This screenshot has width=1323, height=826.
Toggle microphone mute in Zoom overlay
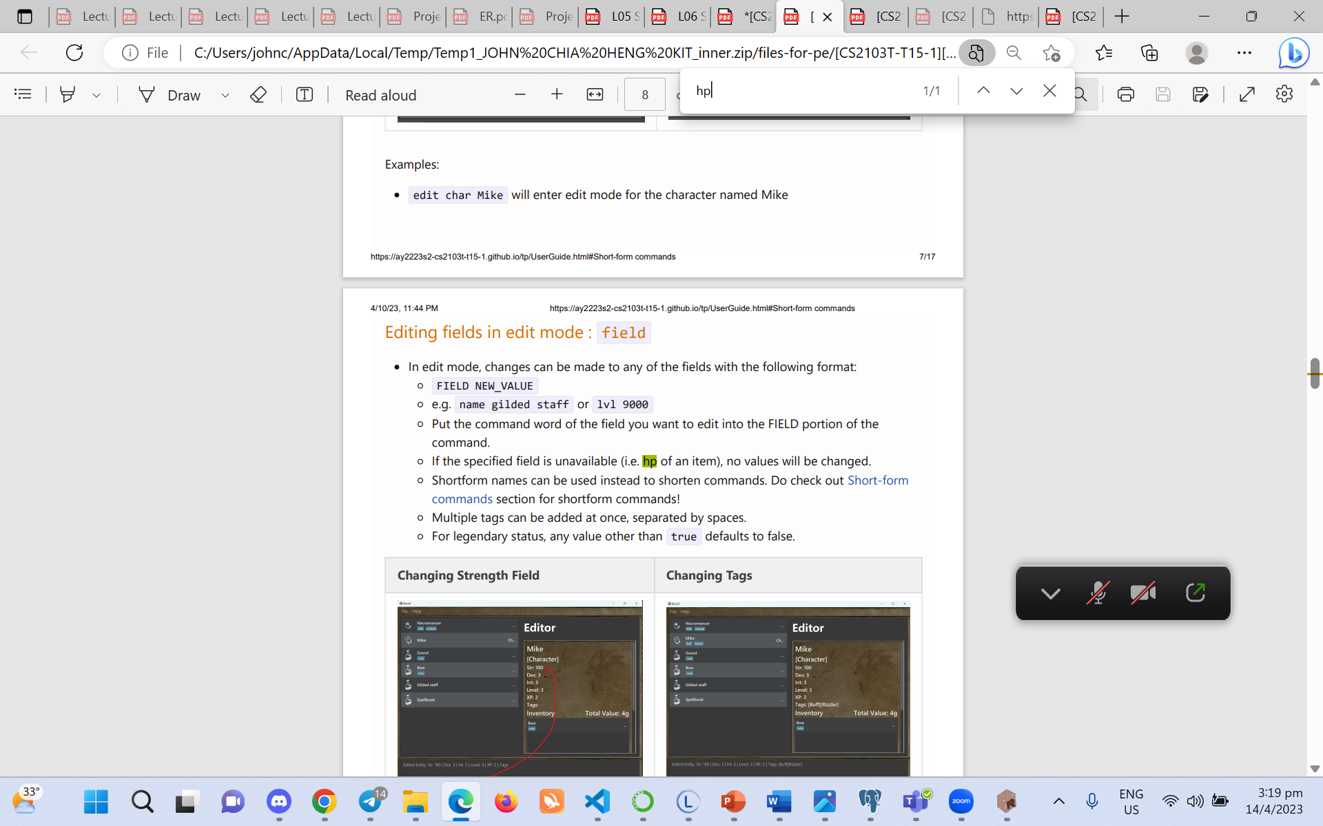(x=1097, y=593)
